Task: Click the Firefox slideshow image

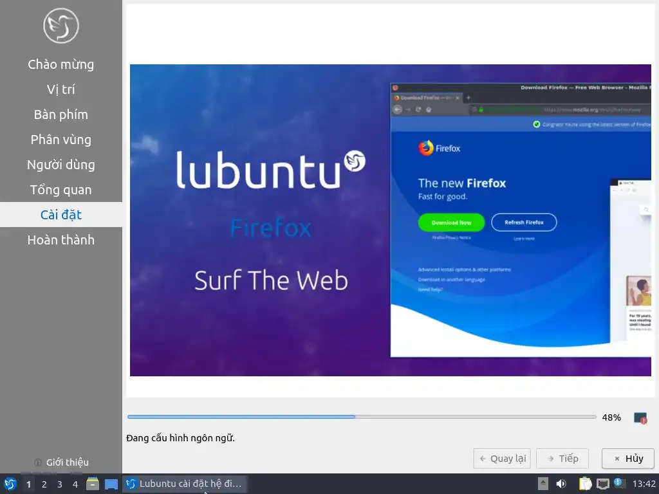Action: click(391, 220)
